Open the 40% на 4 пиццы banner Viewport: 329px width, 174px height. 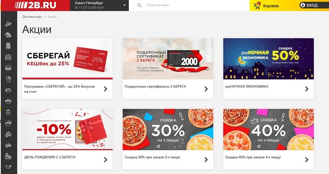269,130
